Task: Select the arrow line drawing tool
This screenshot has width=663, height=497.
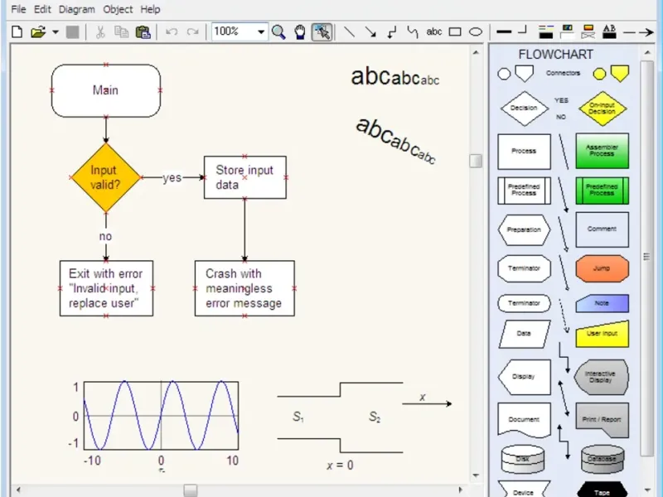Action: pos(370,31)
